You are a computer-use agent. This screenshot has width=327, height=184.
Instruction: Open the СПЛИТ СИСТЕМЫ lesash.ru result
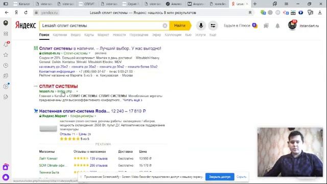tap(58, 86)
